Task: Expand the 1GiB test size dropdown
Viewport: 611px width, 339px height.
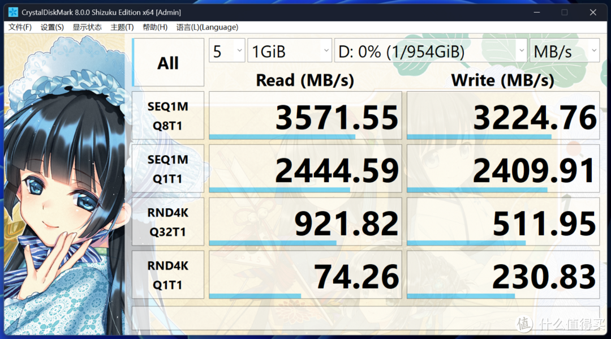Action: 290,51
